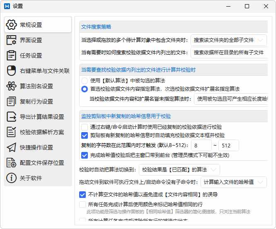The height and width of the screenshot is (229, 276).
Task: Toggle 不计算空文件的哈希值 checkbox
Action: 82,194
